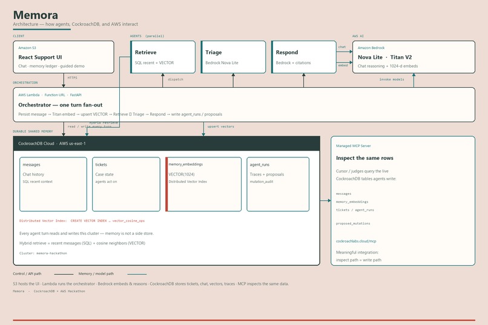Select the messages table card

[53, 184]
